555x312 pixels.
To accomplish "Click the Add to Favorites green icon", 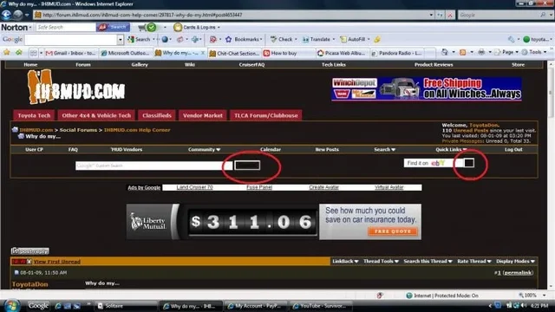I will (19, 53).
